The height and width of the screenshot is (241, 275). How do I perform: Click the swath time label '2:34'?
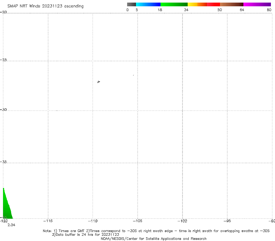tap(12, 225)
